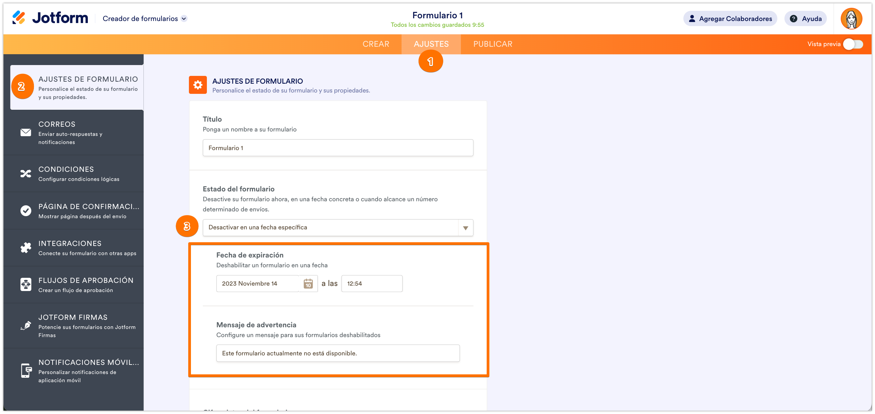The image size is (875, 414).
Task: Click the Integraciones puzzle piece icon
Action: tap(25, 248)
